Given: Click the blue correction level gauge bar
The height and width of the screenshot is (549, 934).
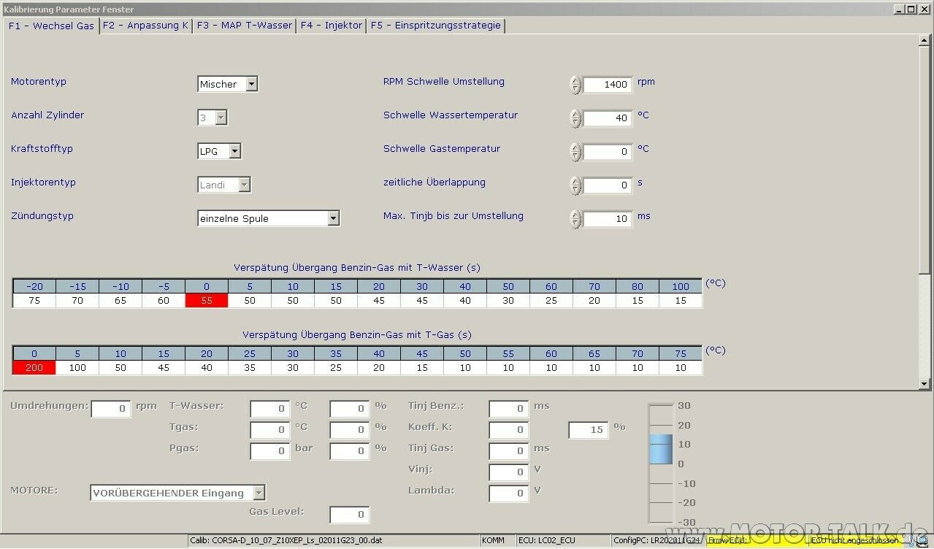Looking at the screenshot, I should [x=661, y=448].
